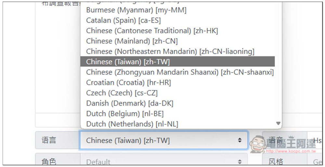Click the role dropdown's up-down arrows
The height and width of the screenshot is (167, 325).
(x=240, y=161)
